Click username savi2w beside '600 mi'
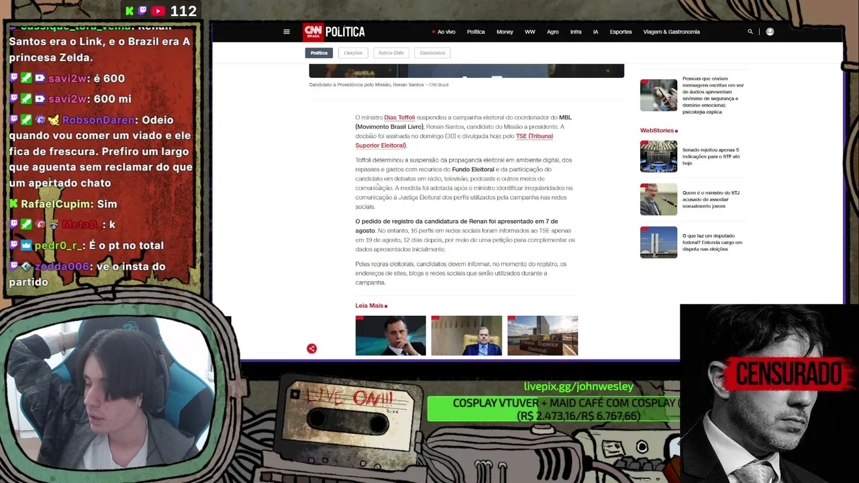Screen dimensions: 859x483 click(x=67, y=99)
